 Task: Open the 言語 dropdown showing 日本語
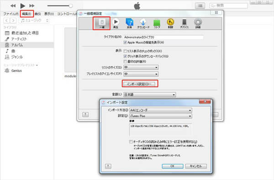(x=150, y=94)
